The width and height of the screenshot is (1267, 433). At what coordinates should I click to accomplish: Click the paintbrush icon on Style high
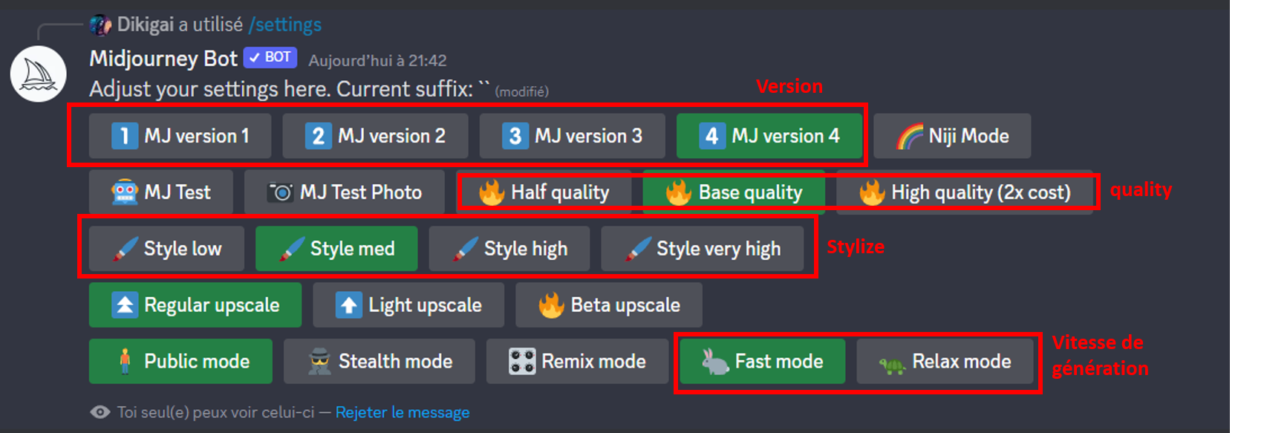click(x=465, y=249)
